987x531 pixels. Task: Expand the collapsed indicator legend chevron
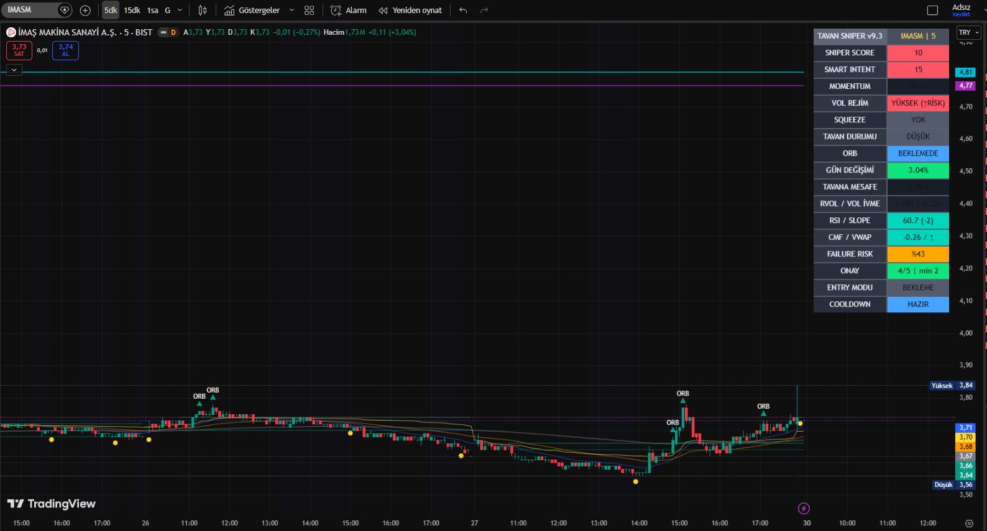14,70
